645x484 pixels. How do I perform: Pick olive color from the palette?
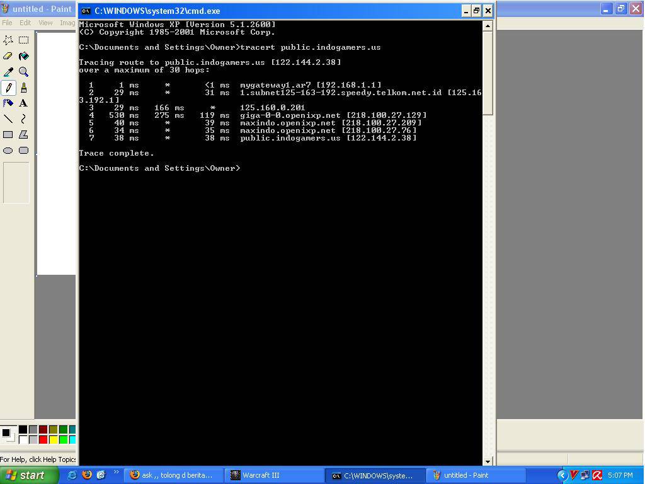53,429
